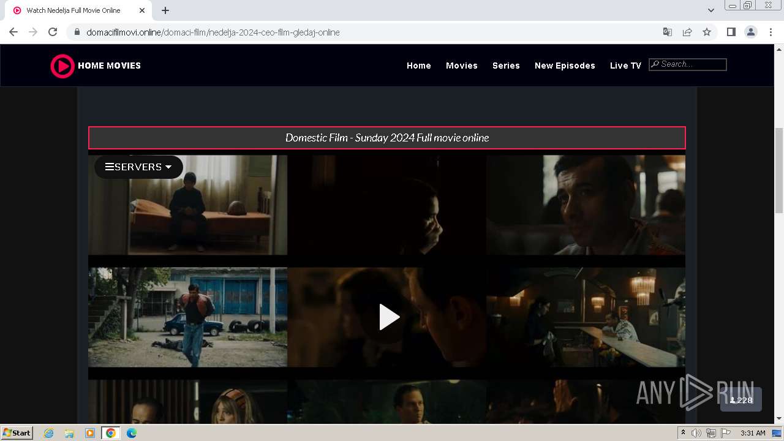Image resolution: width=784 pixels, height=441 pixels.
Task: Click the page vertical scrollbar
Action: click(x=779, y=170)
